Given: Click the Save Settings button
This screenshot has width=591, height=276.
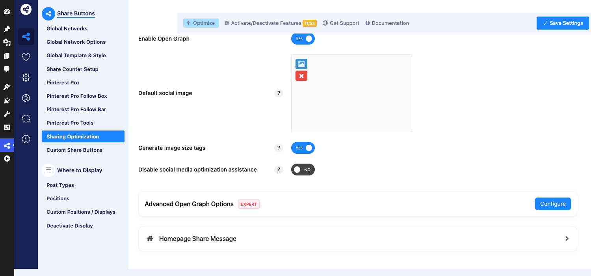Looking at the screenshot, I should [x=563, y=23].
